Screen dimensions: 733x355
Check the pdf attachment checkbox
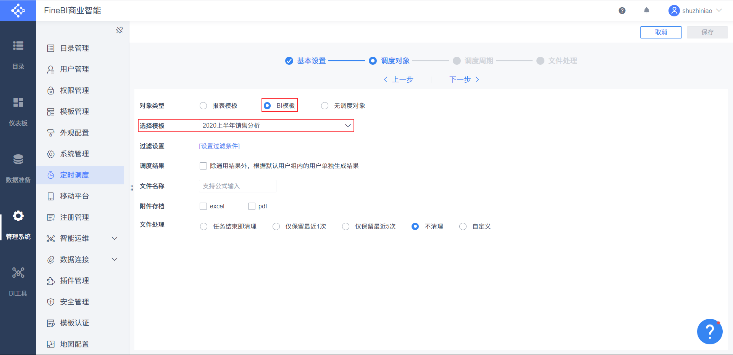tap(252, 206)
